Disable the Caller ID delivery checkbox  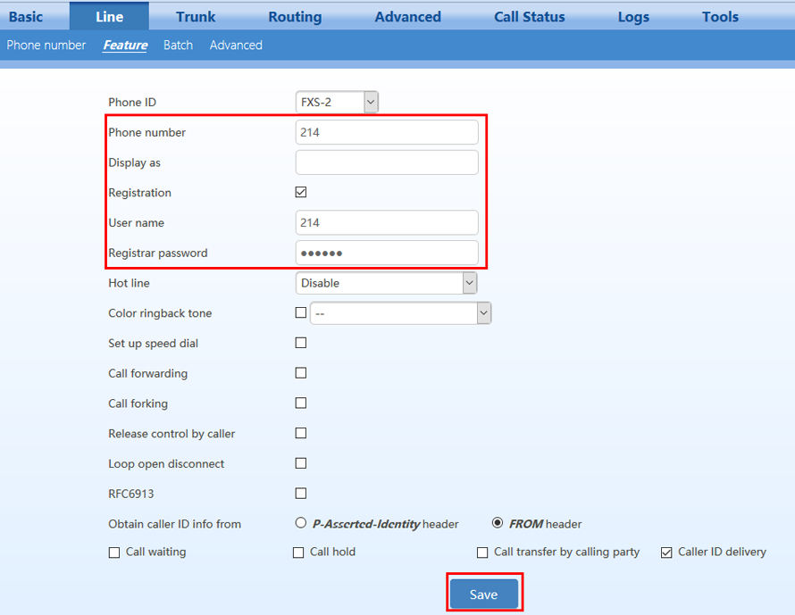pos(666,553)
